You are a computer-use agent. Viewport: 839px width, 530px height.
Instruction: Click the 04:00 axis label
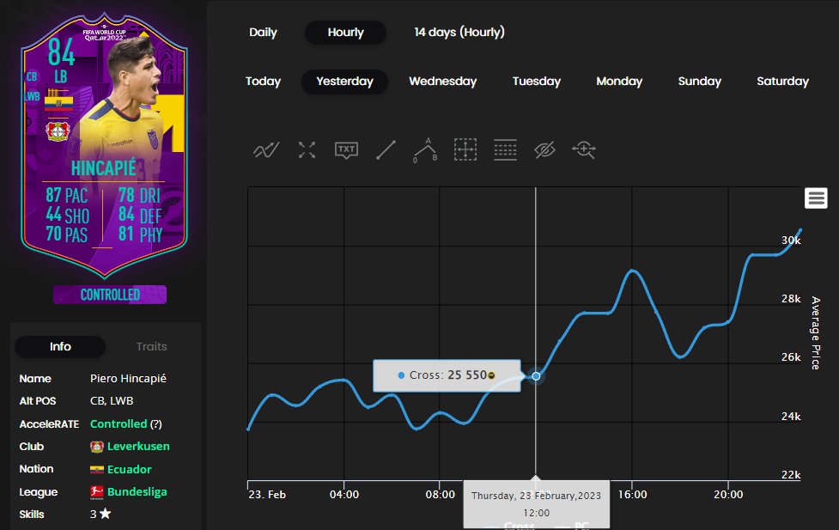[x=344, y=495]
